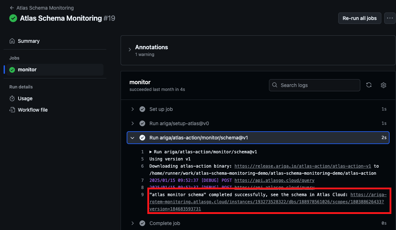The width and height of the screenshot is (396, 230).
Task: Expand the Run ariga/setup-atlas@v0 step
Action: [x=132, y=123]
